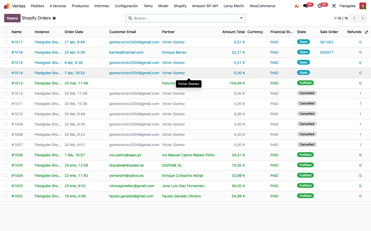Open the developer tools wrench icon
Screen dimensions: 371x231
tap(334, 6)
